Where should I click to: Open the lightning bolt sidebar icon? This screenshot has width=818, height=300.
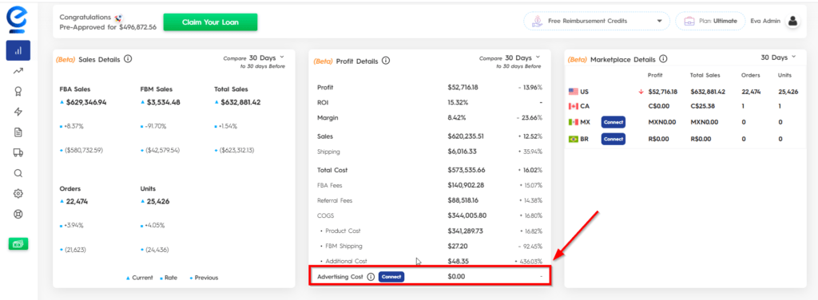[18, 112]
